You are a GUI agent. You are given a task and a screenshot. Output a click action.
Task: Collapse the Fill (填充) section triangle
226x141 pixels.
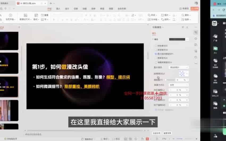pos(153,39)
